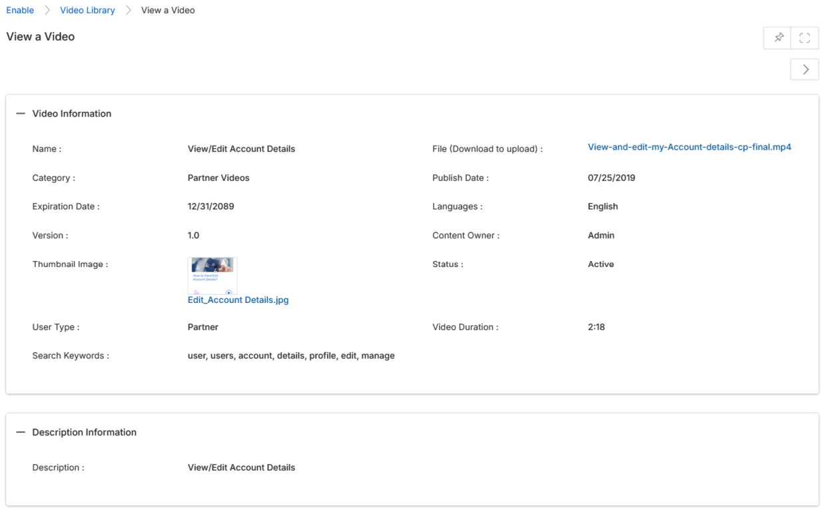The width and height of the screenshot is (824, 512).
Task: Select content owner value Admin
Action: 601,236
